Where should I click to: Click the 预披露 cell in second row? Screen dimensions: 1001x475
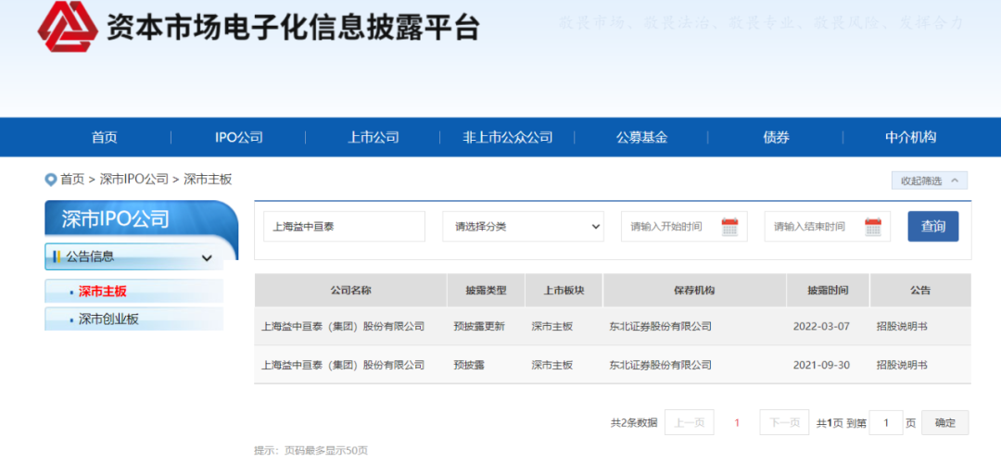point(469,366)
